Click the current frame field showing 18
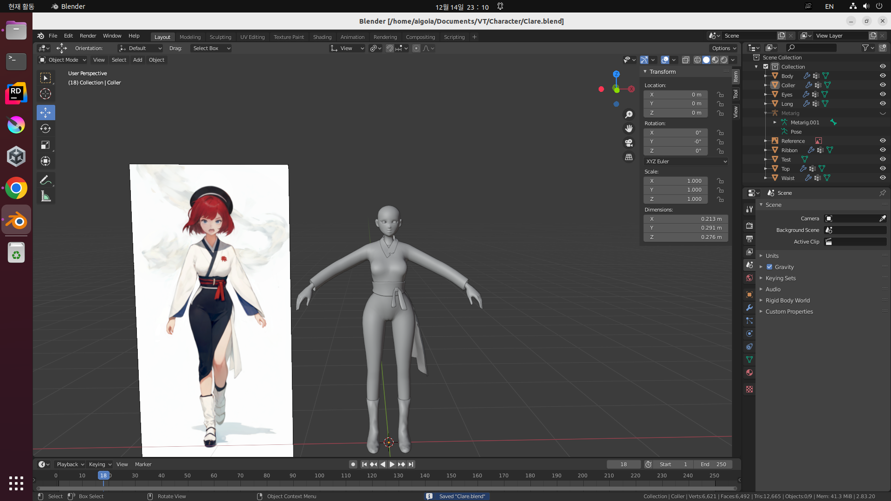Viewport: 891px width, 501px height. click(623, 464)
